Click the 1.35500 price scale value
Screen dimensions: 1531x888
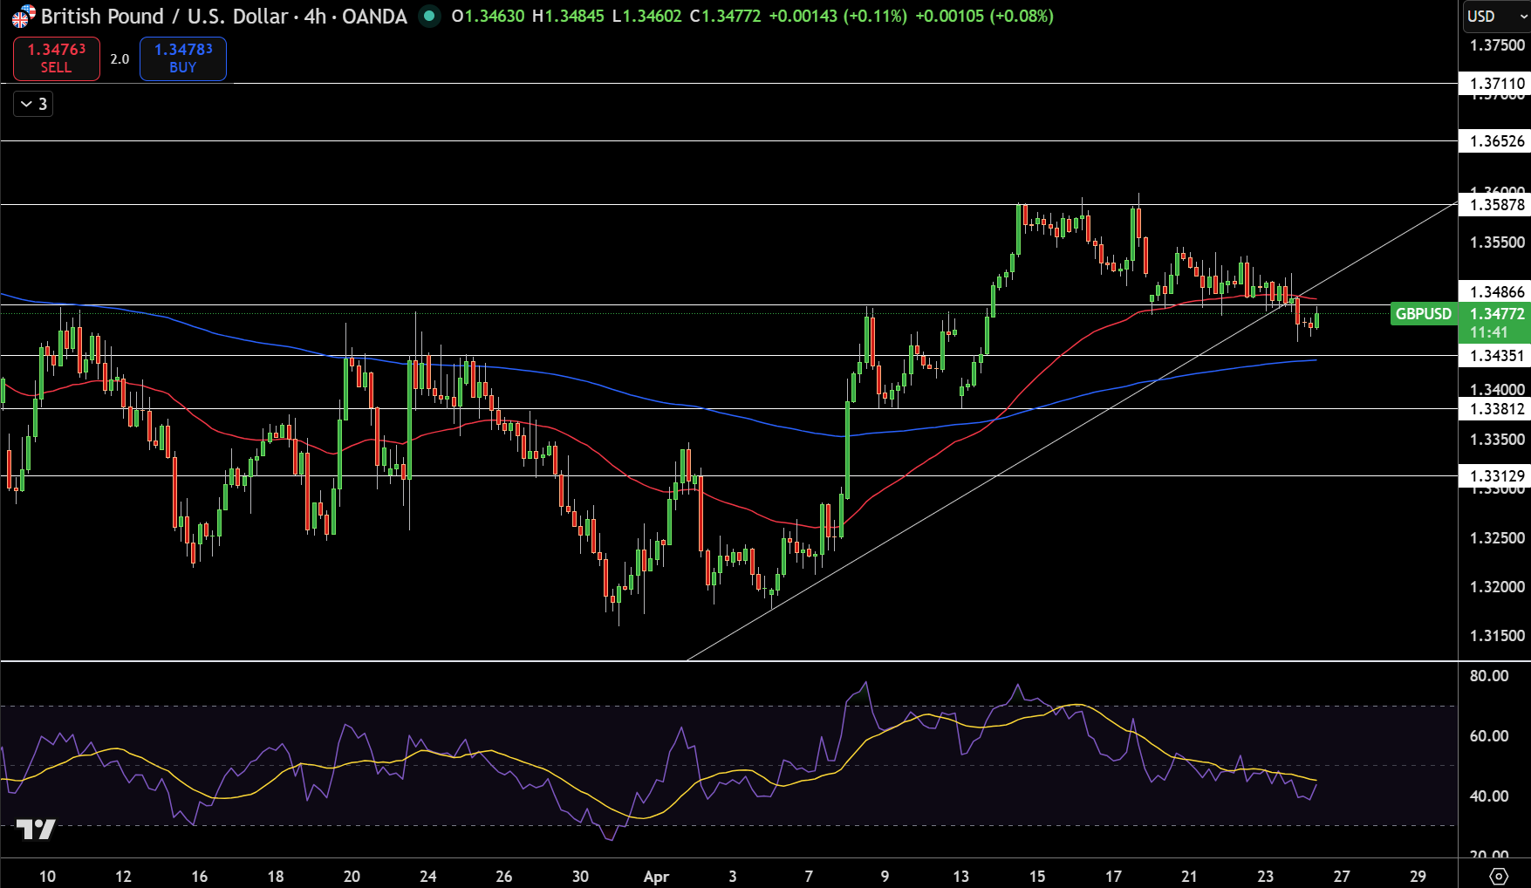[1497, 242]
